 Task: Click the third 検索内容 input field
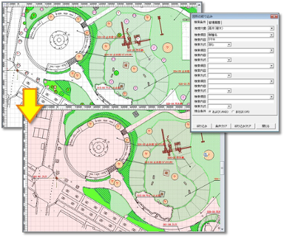[x=241, y=71]
